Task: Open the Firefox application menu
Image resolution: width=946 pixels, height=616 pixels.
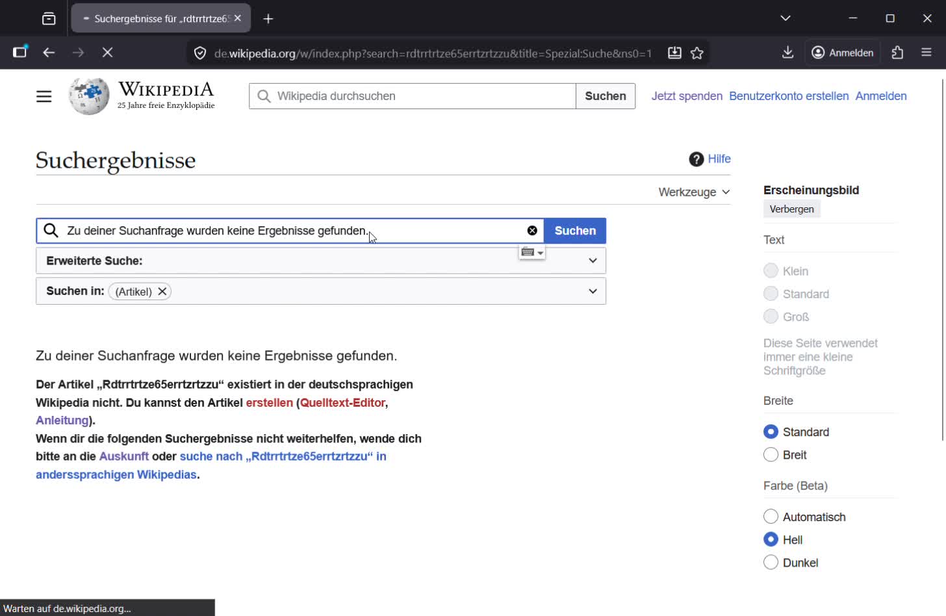Action: click(x=927, y=53)
